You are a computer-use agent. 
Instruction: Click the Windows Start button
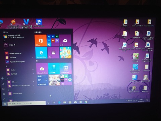click(x=5, y=104)
